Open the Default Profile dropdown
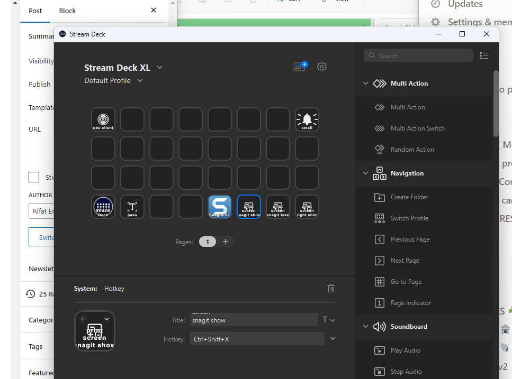Image resolution: width=512 pixels, height=379 pixels. pos(140,80)
